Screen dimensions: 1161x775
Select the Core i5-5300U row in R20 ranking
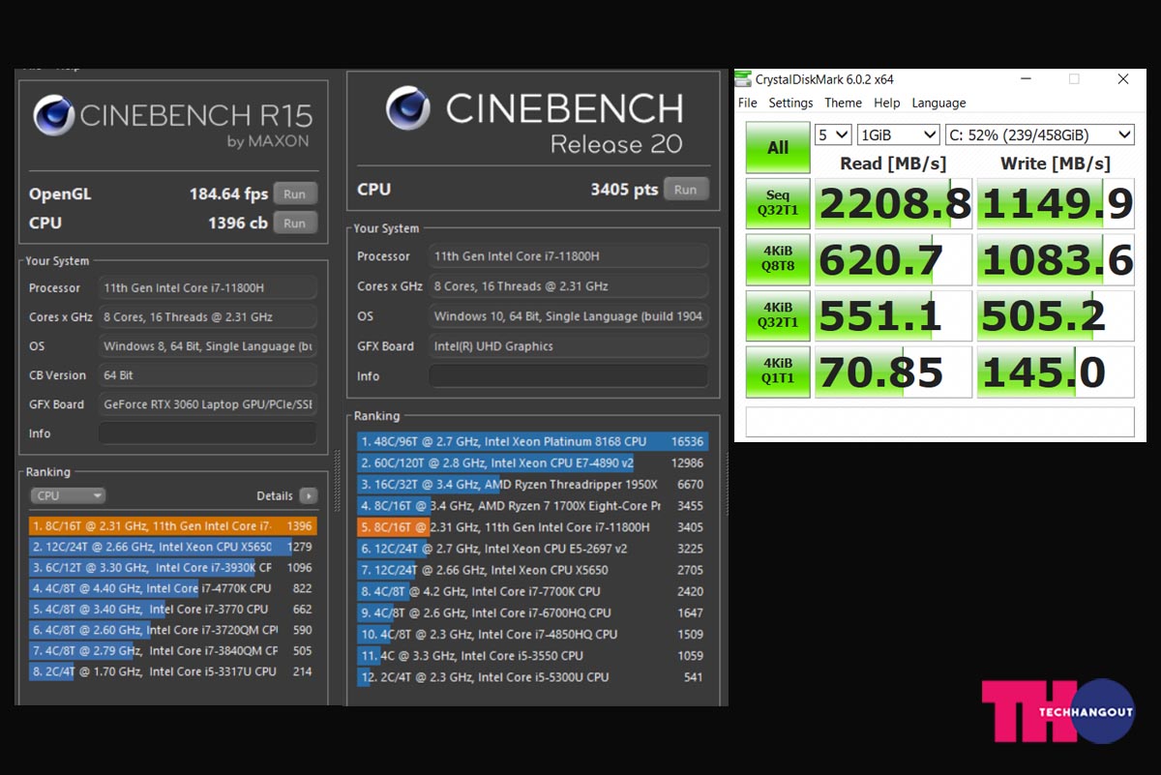pyautogui.click(x=532, y=677)
